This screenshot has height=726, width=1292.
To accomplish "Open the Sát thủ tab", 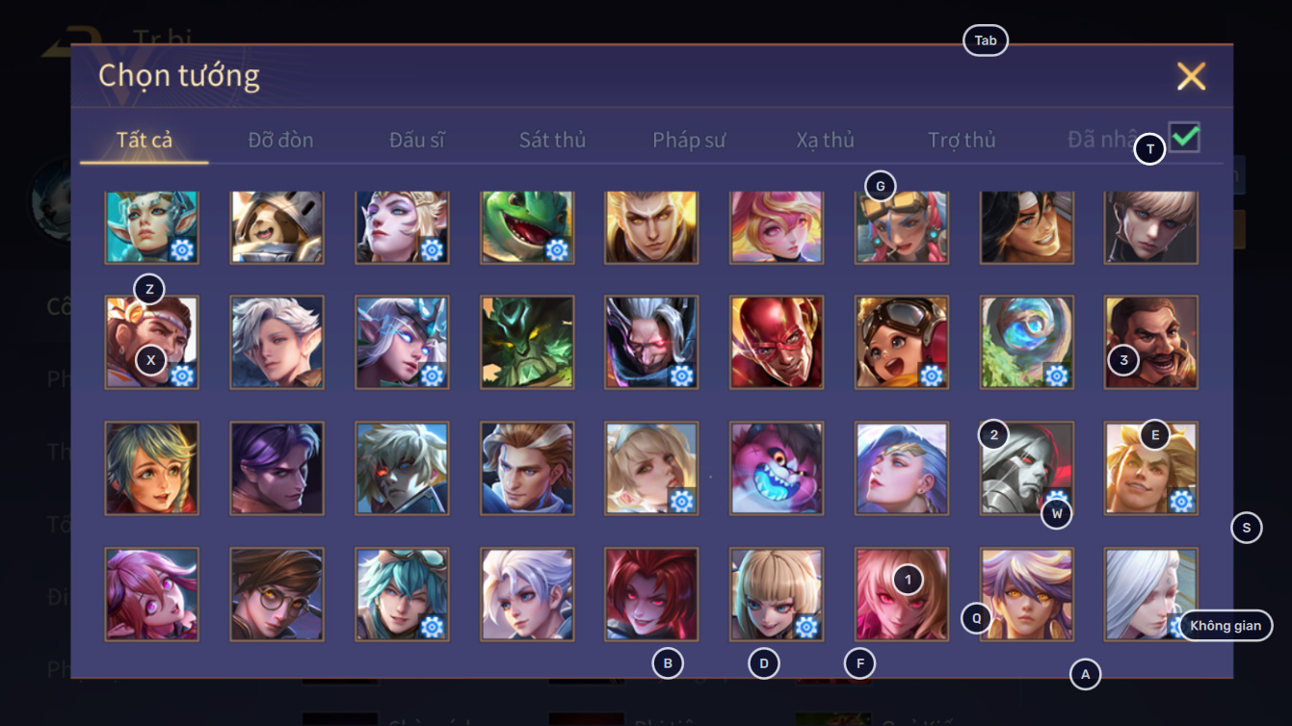I will [x=552, y=140].
